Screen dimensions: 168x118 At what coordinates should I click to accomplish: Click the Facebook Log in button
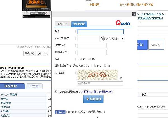(x=60, y=112)
